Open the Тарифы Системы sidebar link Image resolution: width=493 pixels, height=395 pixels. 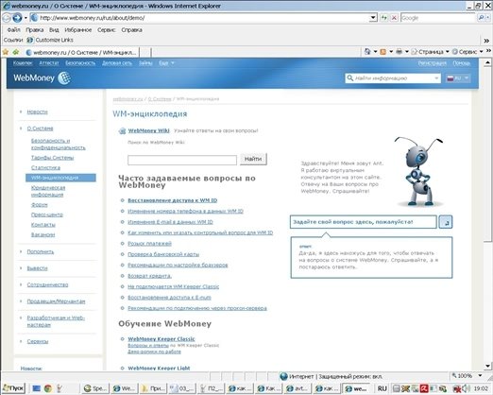pos(52,158)
